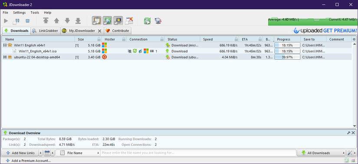The image size is (358, 164).
Task: Toggle automatic reconnect button
Action: pyautogui.click(x=107, y=21)
